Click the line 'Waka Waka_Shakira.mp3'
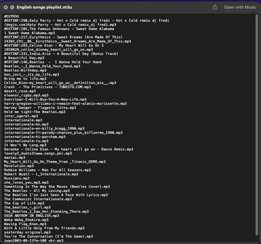The height and width of the screenshot is (244, 261). [26, 220]
